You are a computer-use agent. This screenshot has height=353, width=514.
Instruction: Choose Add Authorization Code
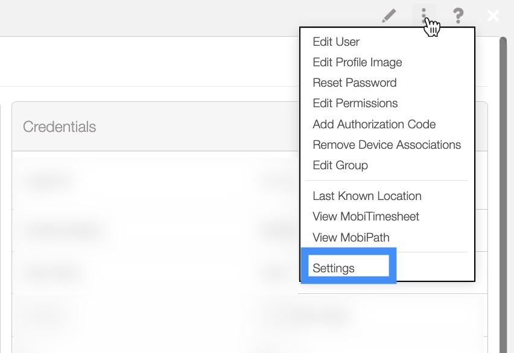click(374, 124)
